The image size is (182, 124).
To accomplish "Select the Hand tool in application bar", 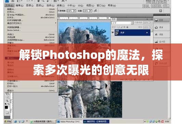I will 38,1.
